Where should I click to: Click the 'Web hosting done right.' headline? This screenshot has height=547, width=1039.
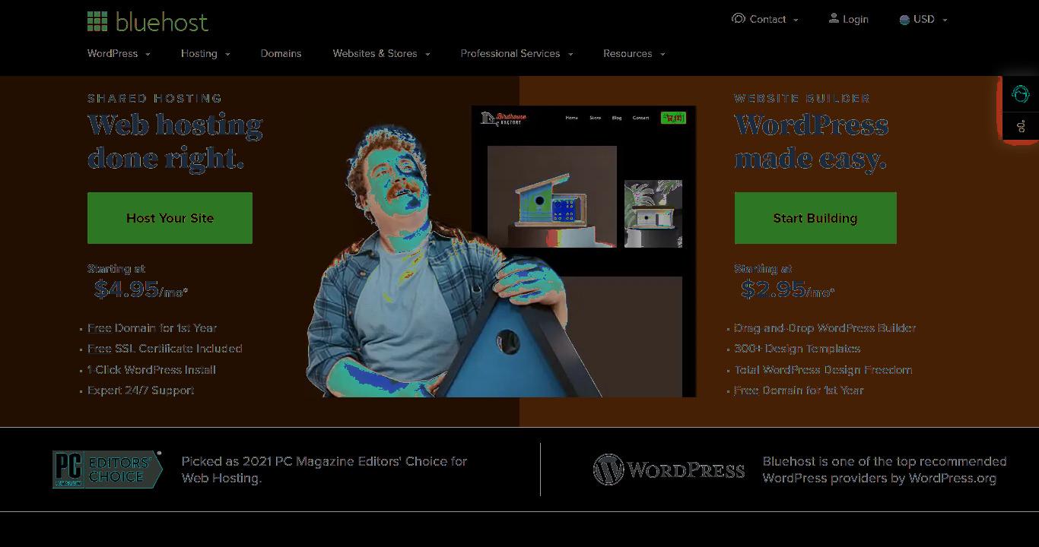pos(175,141)
